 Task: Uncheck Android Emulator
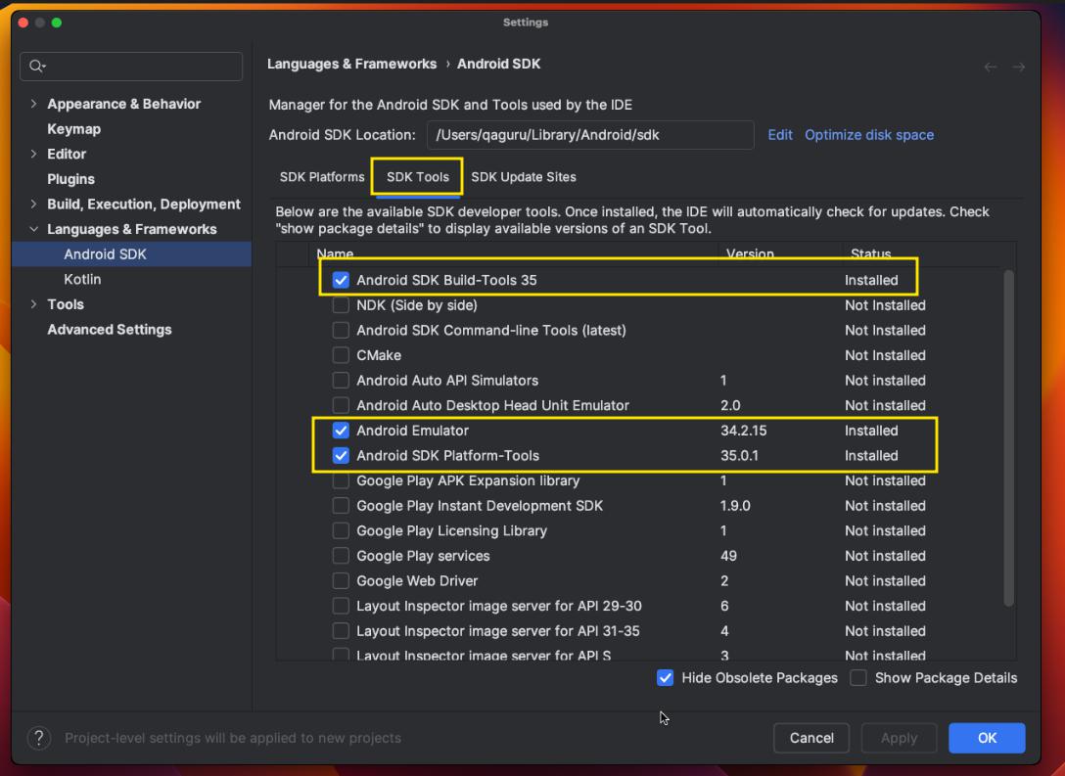[341, 431]
